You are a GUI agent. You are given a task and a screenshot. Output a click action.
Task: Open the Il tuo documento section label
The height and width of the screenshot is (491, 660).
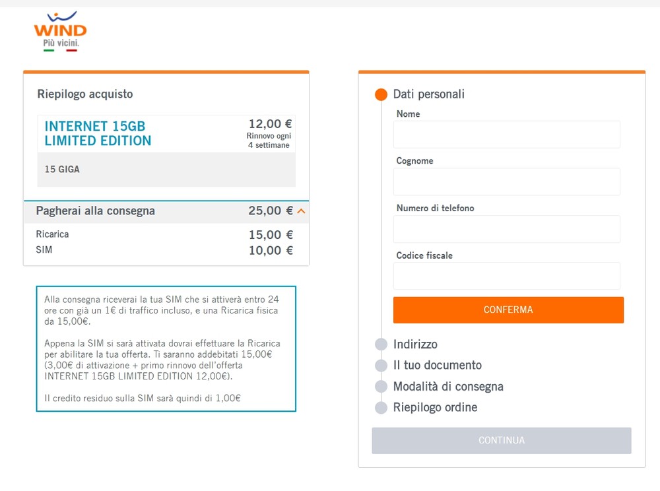coord(438,365)
